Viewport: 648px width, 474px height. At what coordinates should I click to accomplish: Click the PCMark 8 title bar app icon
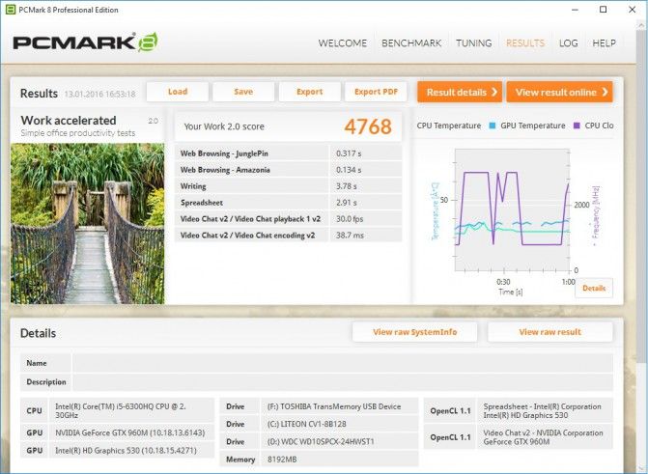11,10
